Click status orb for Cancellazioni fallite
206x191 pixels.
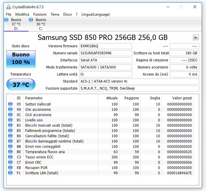tap(10, 136)
